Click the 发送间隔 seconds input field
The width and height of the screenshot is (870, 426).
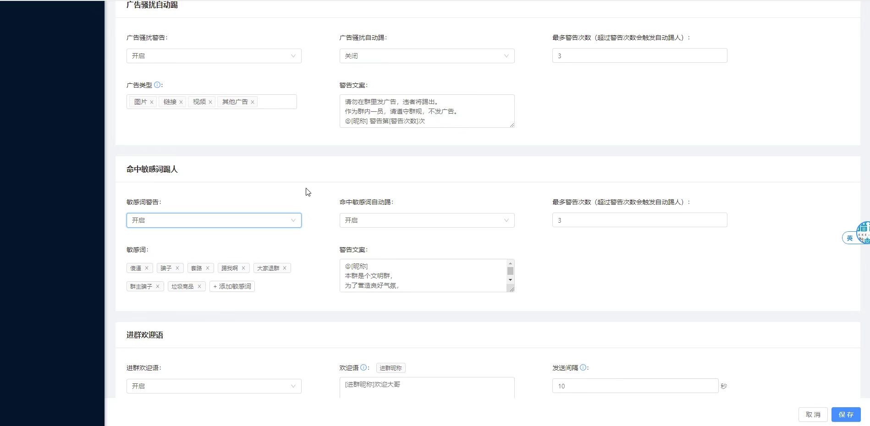click(635, 386)
